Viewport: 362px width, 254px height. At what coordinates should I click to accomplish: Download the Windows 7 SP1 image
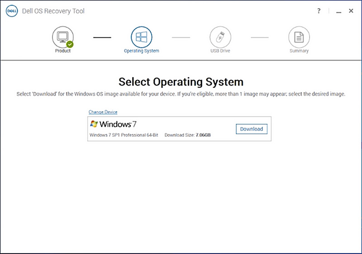tap(252, 129)
